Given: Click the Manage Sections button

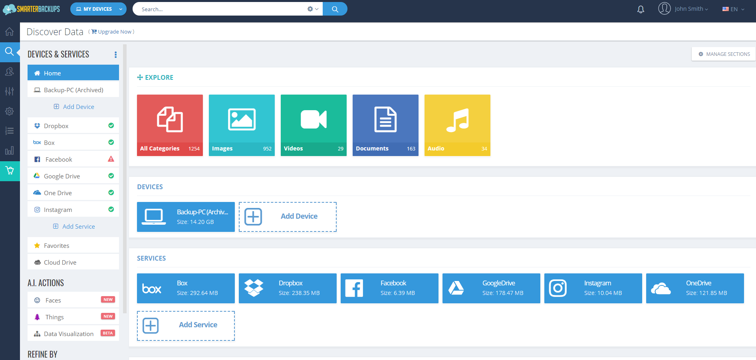Looking at the screenshot, I should pos(724,54).
